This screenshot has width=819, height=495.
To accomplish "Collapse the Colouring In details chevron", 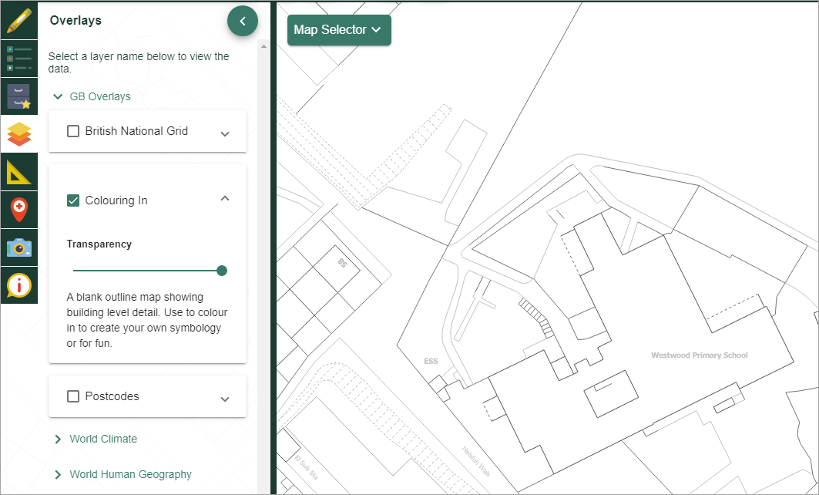I will [225, 199].
